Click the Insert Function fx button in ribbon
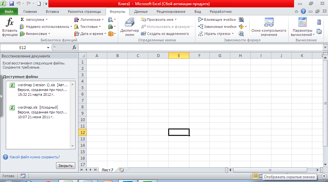Screen dimensions: 328x182 [x=10, y=27]
